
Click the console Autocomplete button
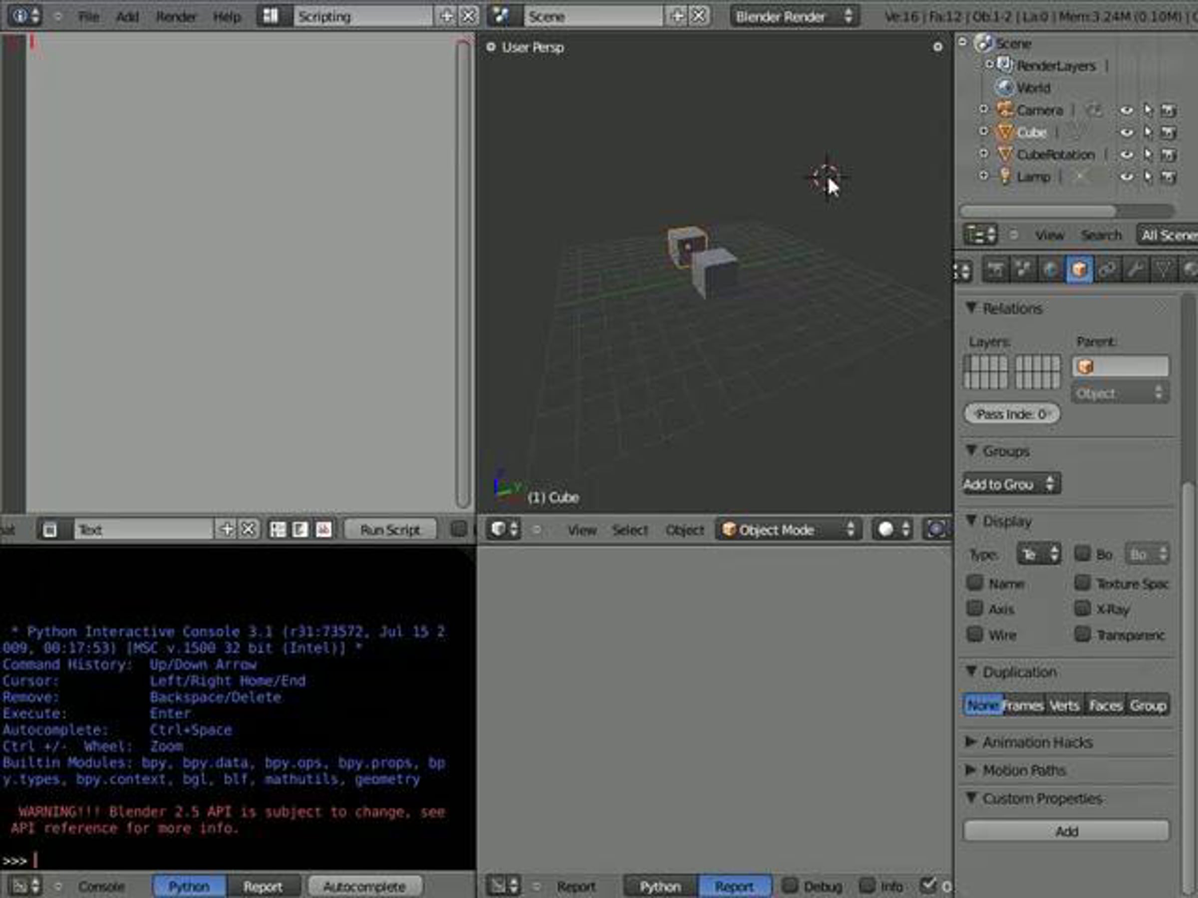point(364,886)
